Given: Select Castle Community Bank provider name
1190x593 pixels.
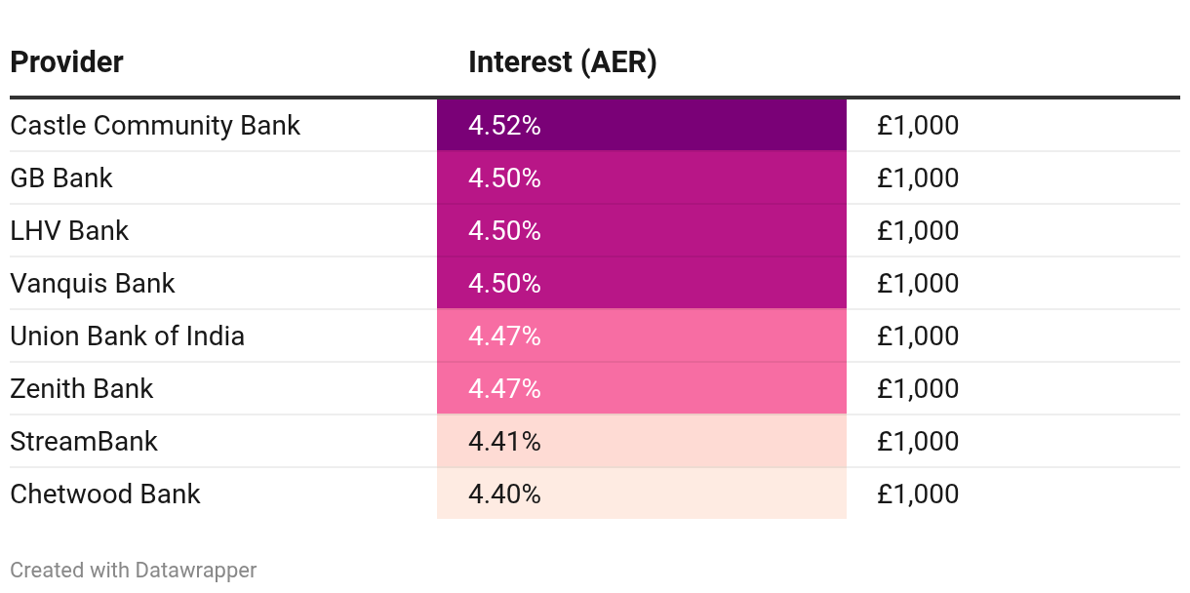Looking at the screenshot, I should [155, 126].
